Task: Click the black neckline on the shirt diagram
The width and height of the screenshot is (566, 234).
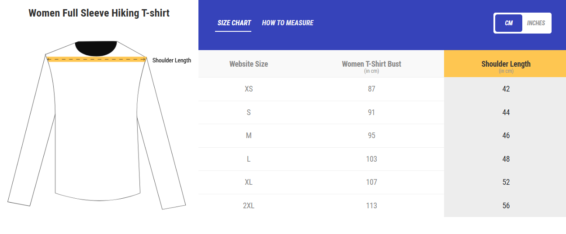Action: click(96, 48)
